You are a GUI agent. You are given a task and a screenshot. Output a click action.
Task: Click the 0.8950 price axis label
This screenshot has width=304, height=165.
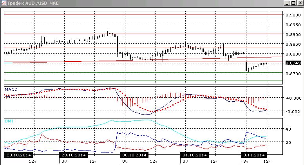(x=293, y=25)
